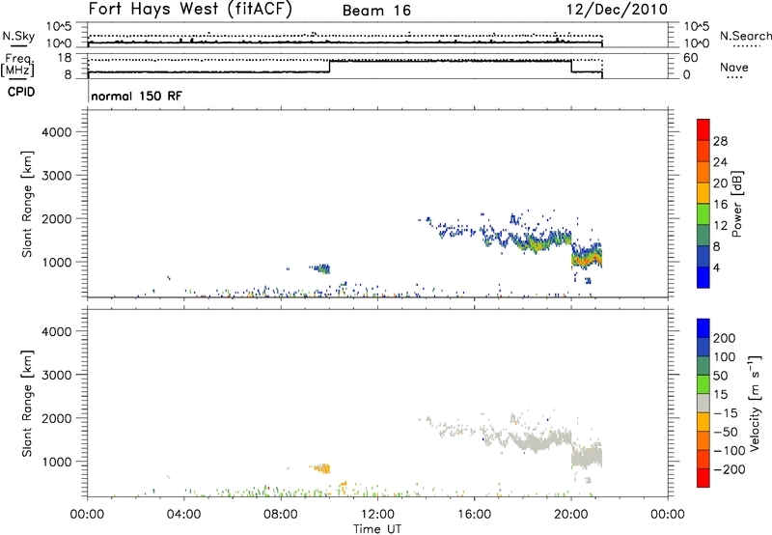Screen dimensions: 772x535
Task: Click the orange velocity echo near 10:00 UT
Action: point(322,468)
